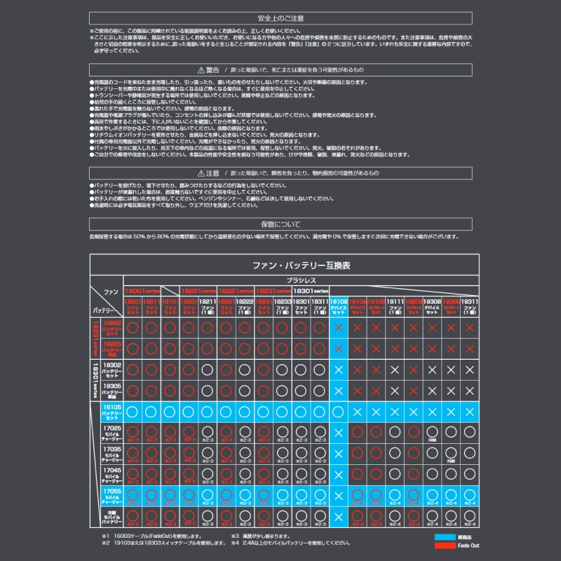Click the circle in row 17035, column 19309

(x=451, y=453)
